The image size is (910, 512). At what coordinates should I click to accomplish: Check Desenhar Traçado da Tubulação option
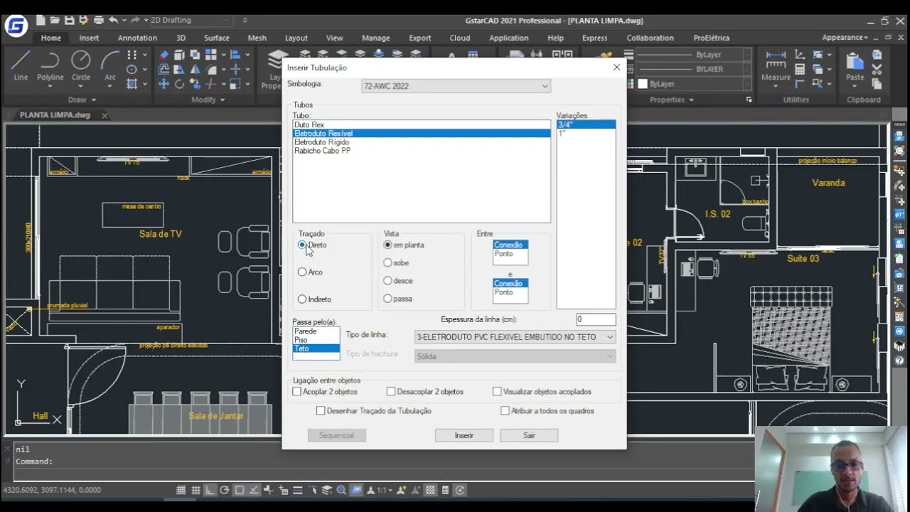(x=321, y=411)
